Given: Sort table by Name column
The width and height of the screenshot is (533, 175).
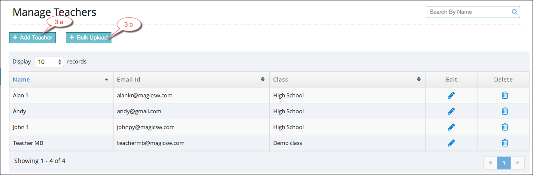Looking at the screenshot, I should coord(61,79).
